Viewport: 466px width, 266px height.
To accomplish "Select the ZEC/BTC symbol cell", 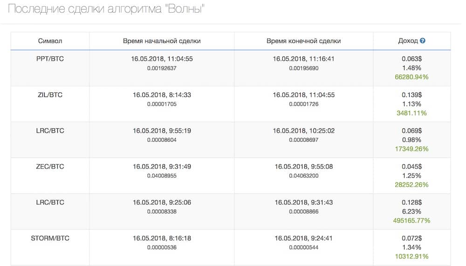I will (x=50, y=167).
